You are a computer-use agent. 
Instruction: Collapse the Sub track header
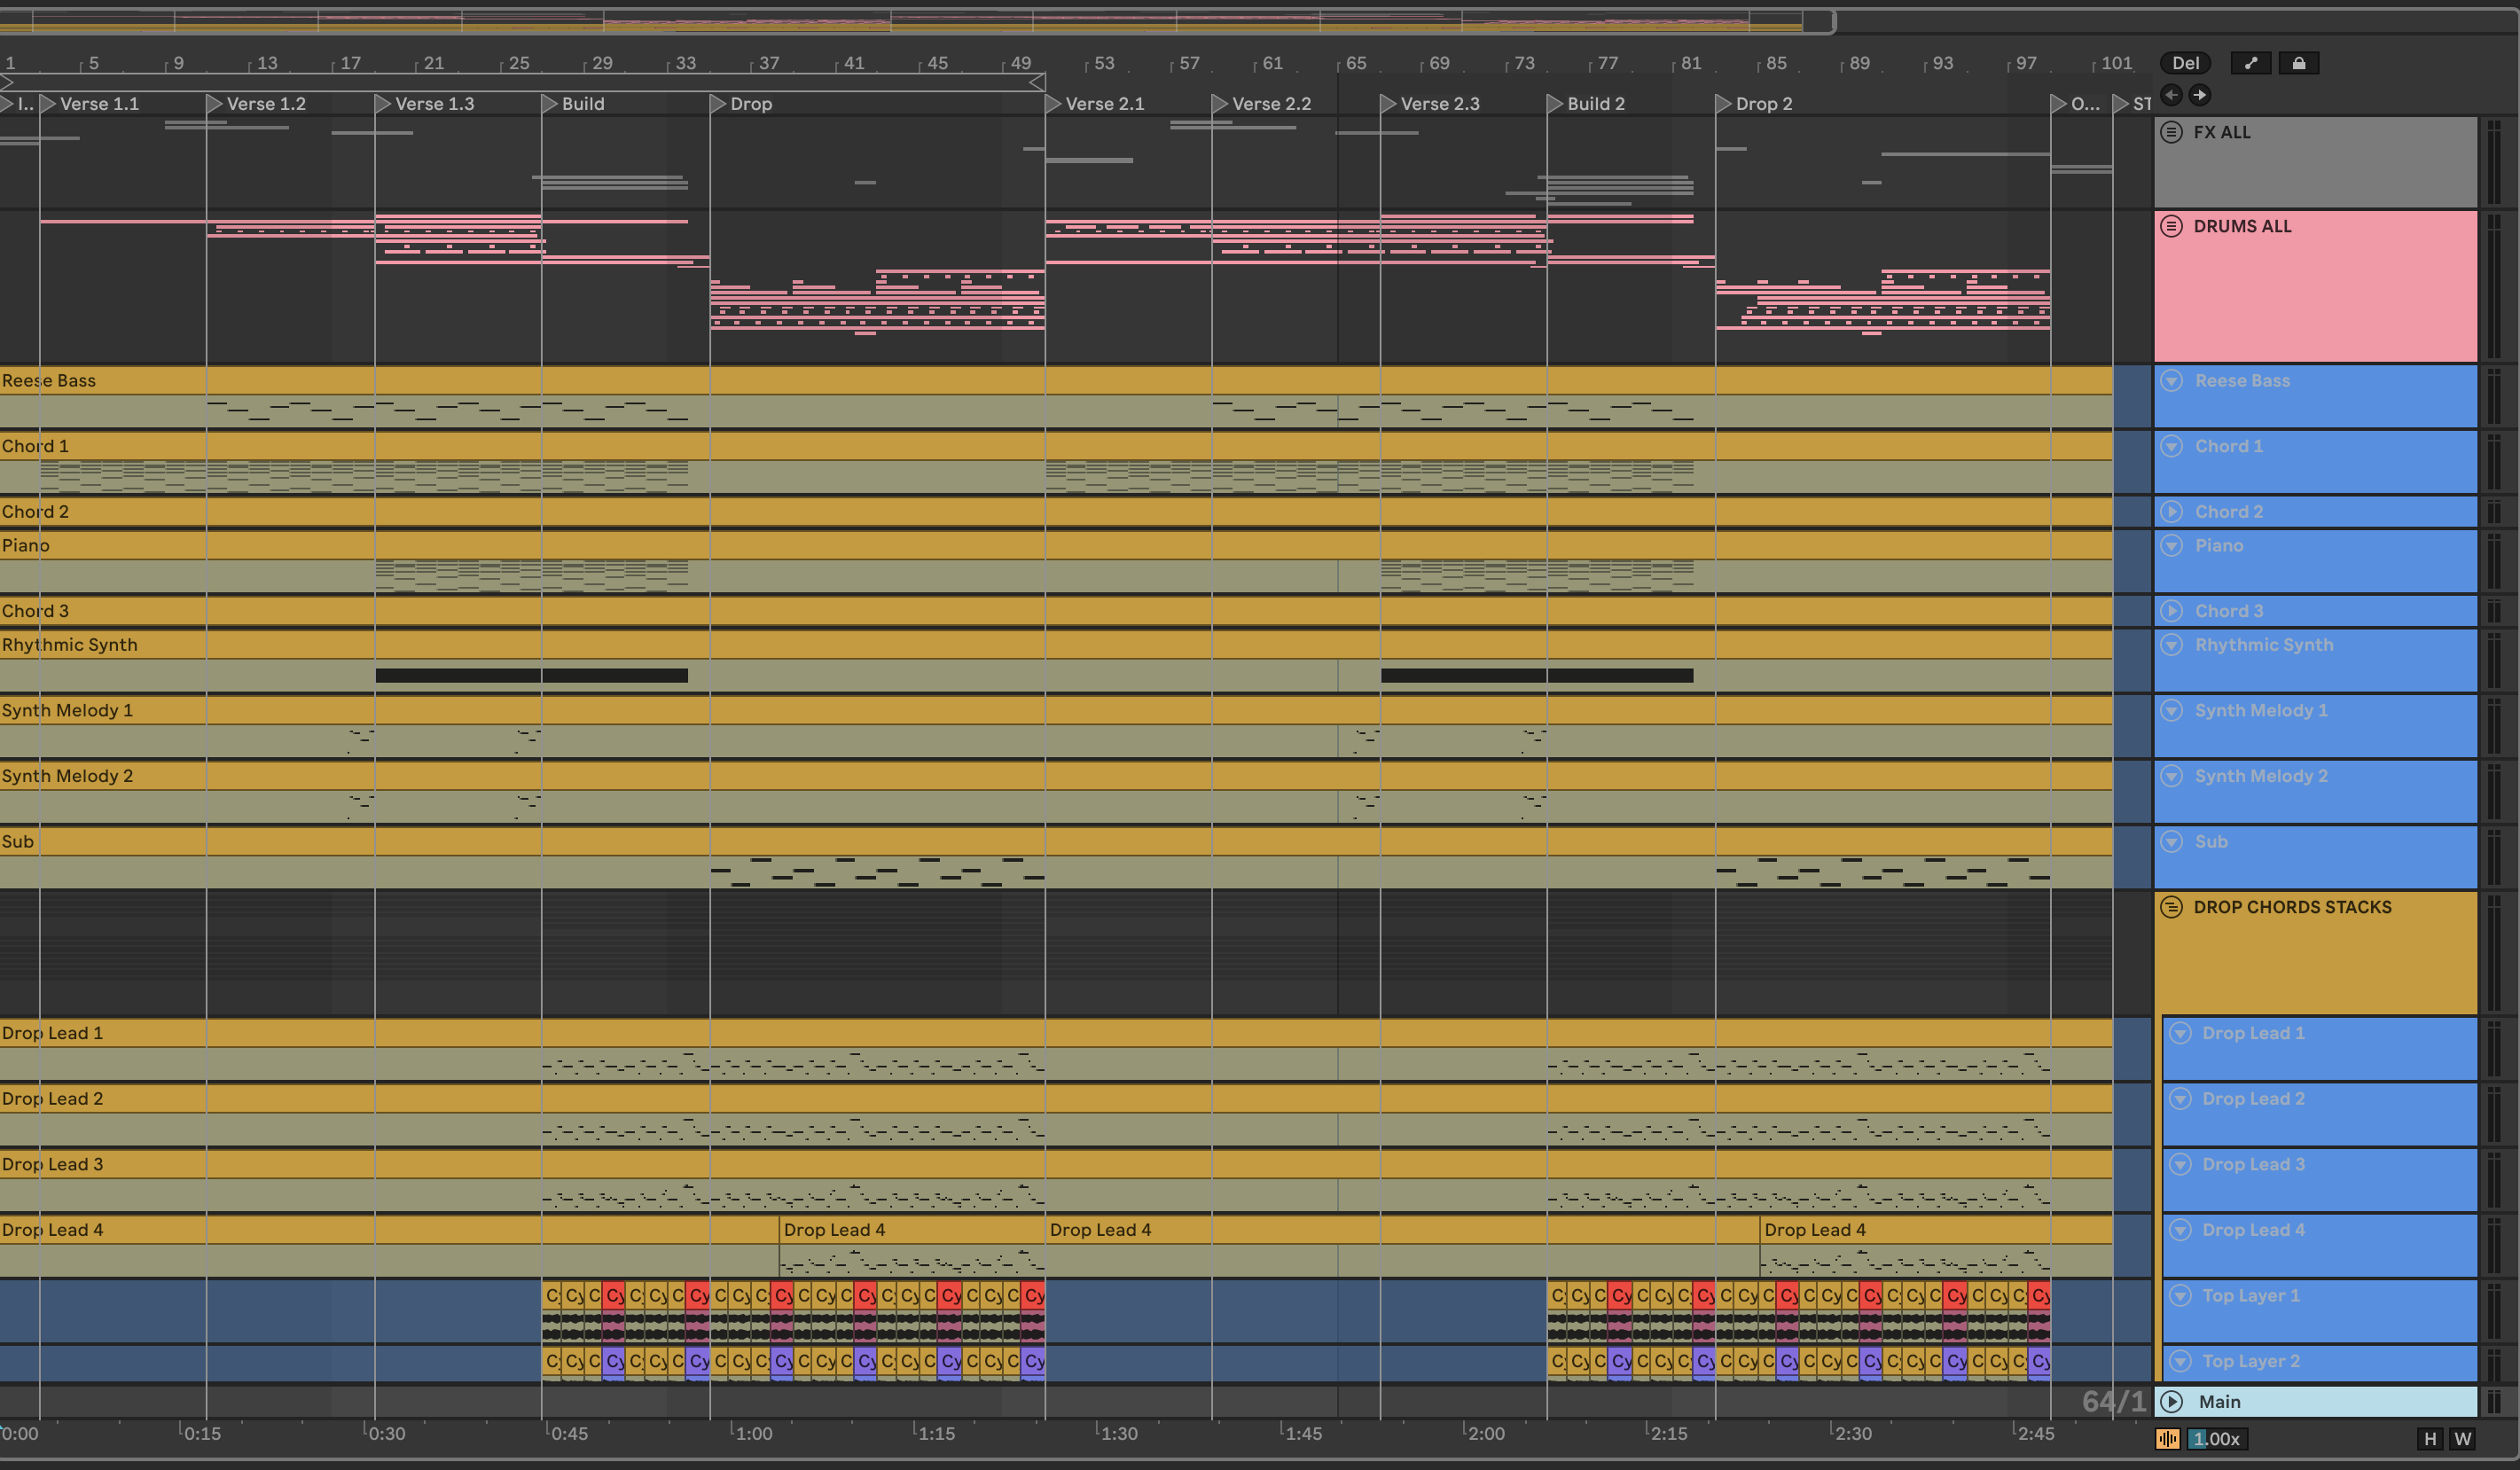2171,841
